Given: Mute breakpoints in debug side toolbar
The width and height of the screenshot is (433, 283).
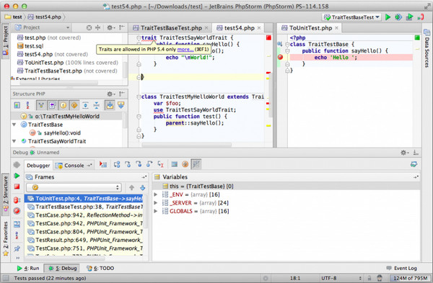Looking at the screenshot, I should [17, 211].
